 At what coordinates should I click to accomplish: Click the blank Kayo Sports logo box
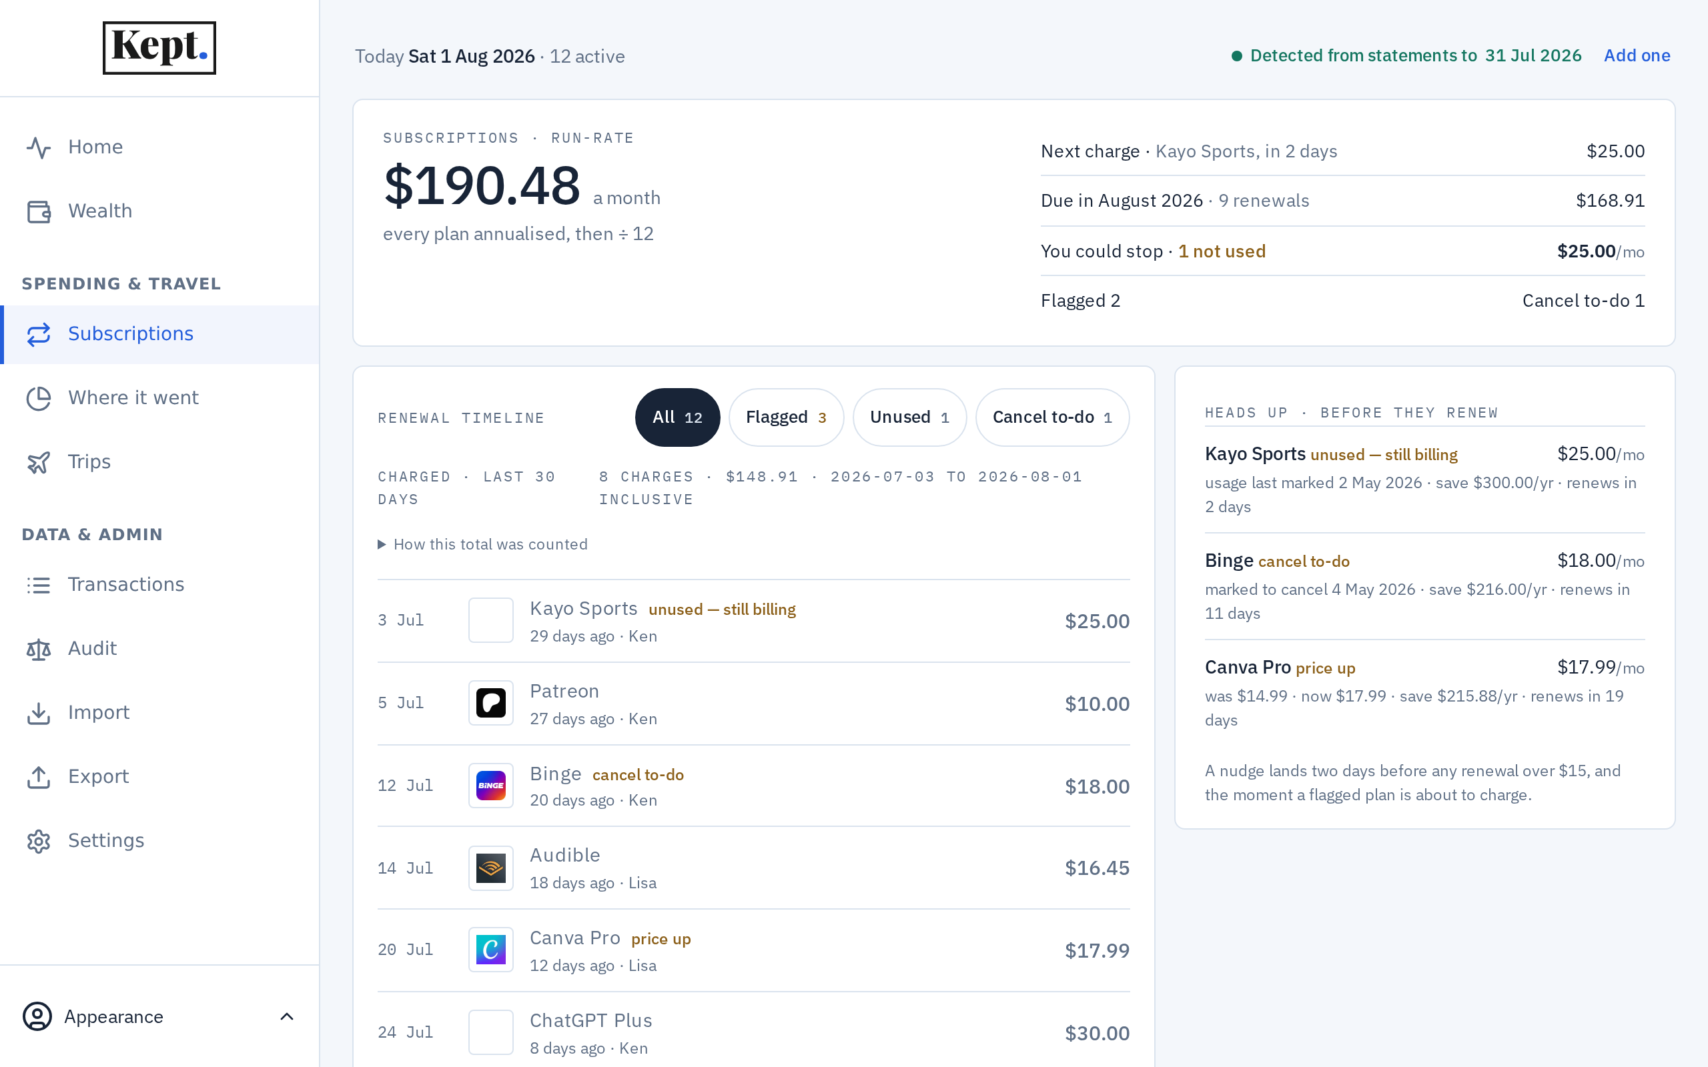pos(491,620)
